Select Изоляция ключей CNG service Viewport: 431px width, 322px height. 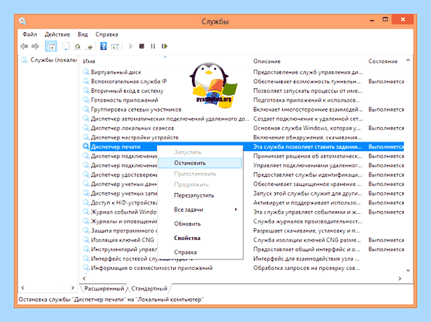pyautogui.click(x=122, y=240)
